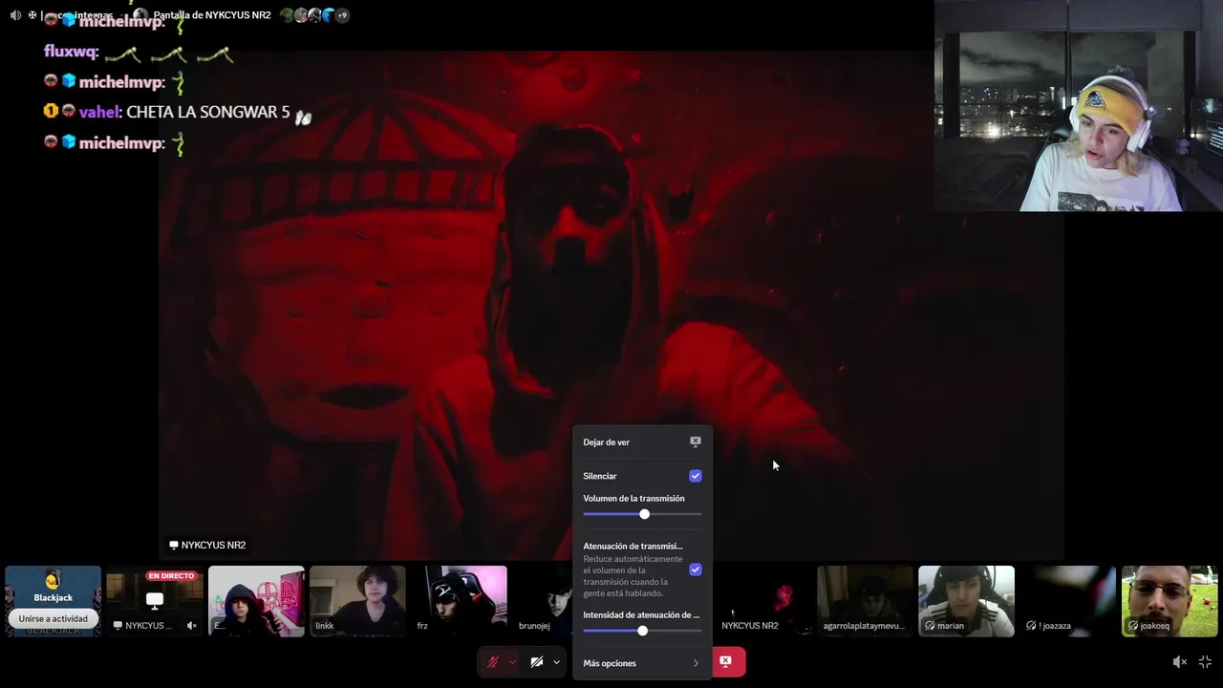This screenshot has height=688, width=1223.
Task: Select the NYCKYUS EN DIRECTO stream tile
Action: (x=154, y=601)
